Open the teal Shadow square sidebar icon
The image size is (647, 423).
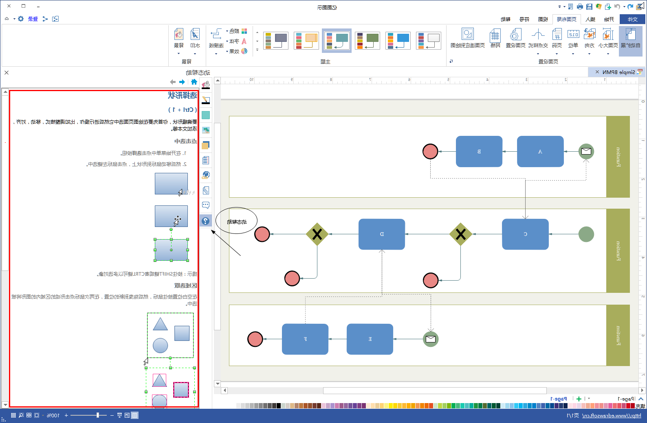pos(206,115)
